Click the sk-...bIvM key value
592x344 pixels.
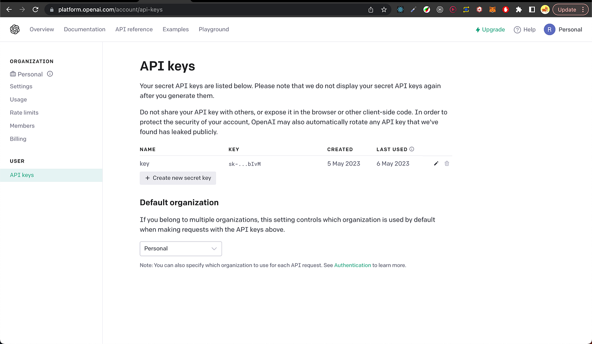[244, 164]
